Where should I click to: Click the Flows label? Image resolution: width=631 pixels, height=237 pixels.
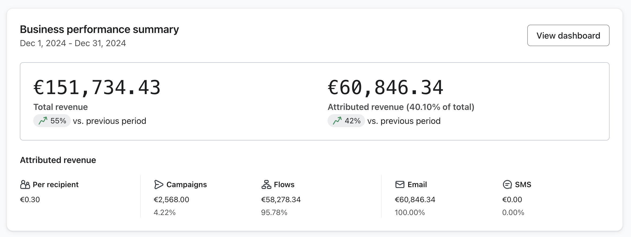[x=284, y=185]
